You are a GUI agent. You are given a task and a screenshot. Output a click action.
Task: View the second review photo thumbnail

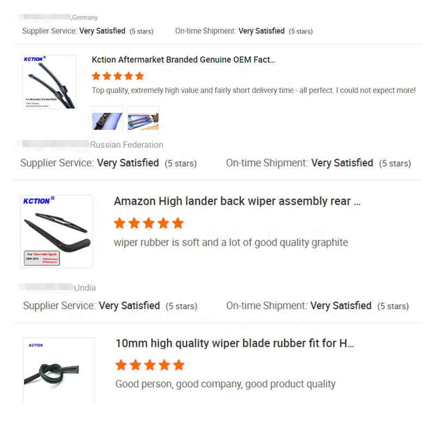[x=143, y=120]
